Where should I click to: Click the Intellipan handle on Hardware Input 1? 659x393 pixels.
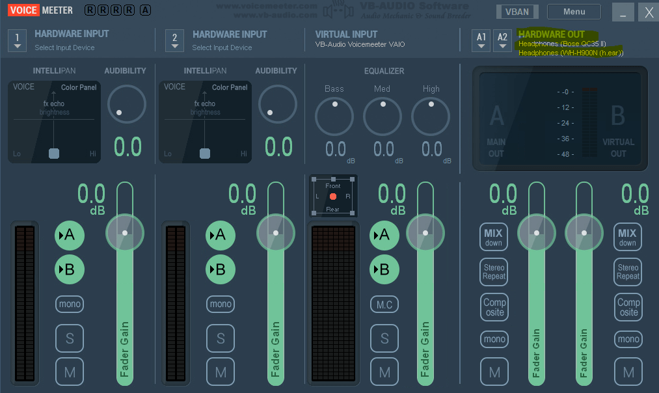54,154
